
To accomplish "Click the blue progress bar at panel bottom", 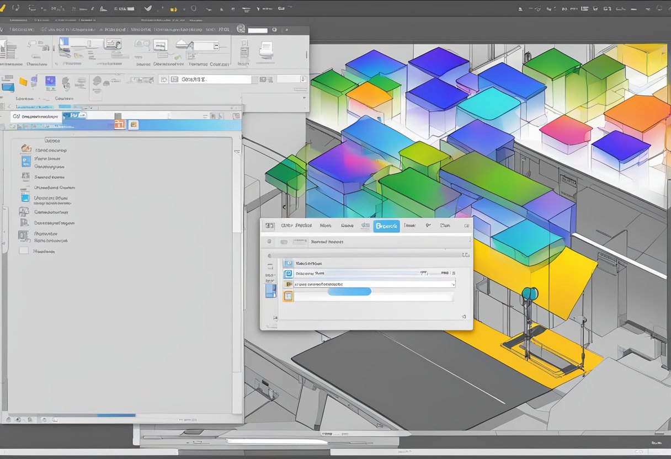I will pyautogui.click(x=116, y=415).
